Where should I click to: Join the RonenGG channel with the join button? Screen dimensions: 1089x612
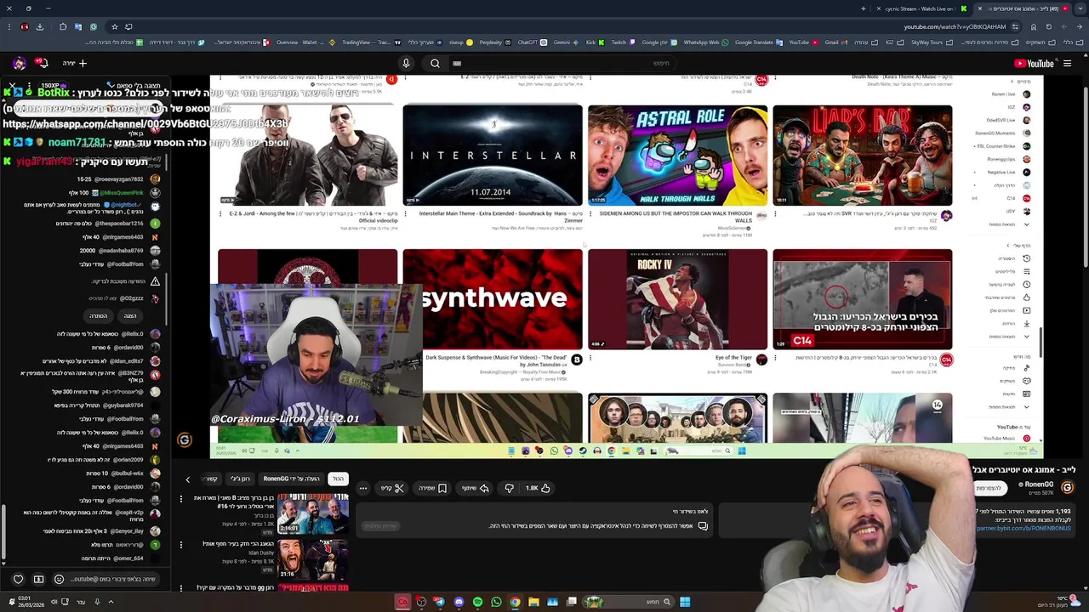[989, 488]
